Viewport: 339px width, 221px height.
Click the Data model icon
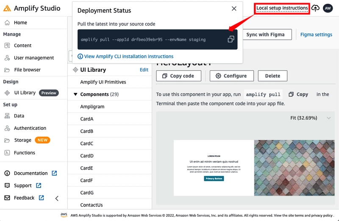pos(7,116)
